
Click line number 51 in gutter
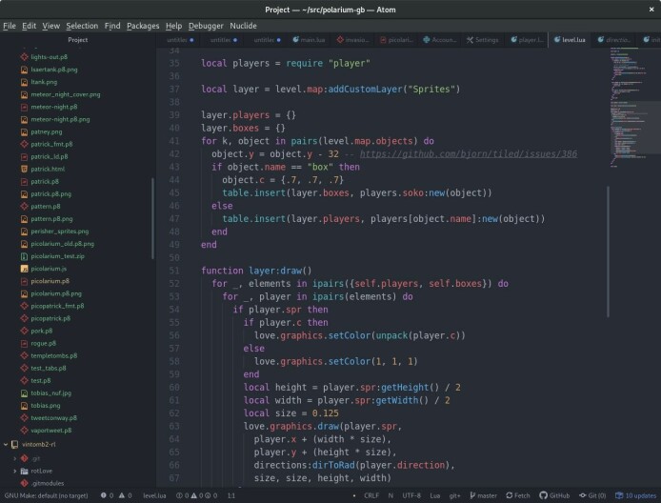click(x=174, y=271)
